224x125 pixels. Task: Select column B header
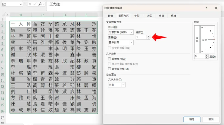[x=21, y=15]
